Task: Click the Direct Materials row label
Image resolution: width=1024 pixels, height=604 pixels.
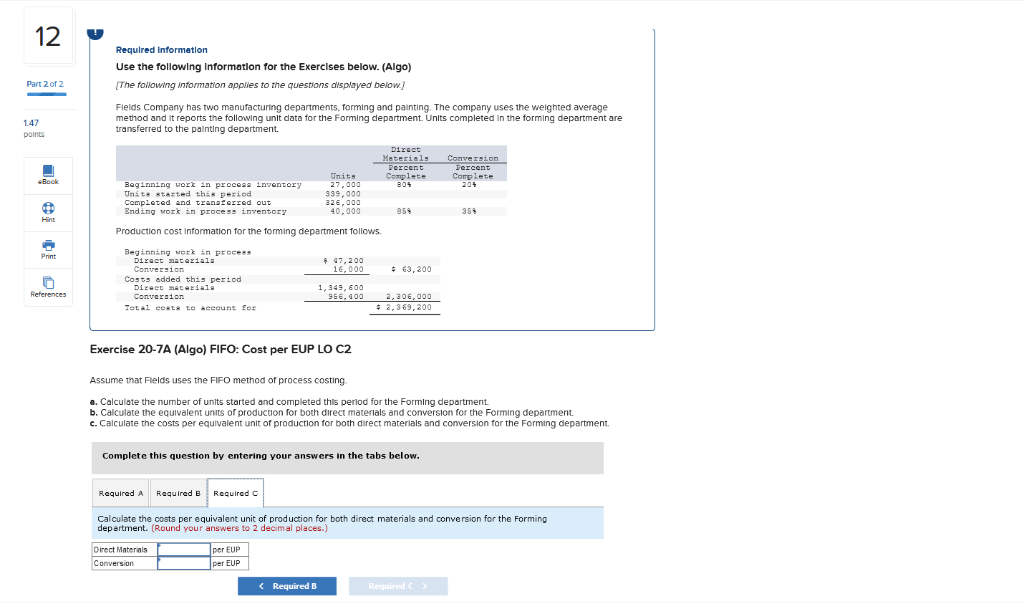Action: point(120,550)
